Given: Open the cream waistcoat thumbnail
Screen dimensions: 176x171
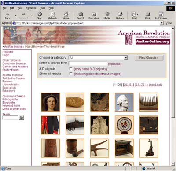Looking at the screenshot, I should (99, 125).
